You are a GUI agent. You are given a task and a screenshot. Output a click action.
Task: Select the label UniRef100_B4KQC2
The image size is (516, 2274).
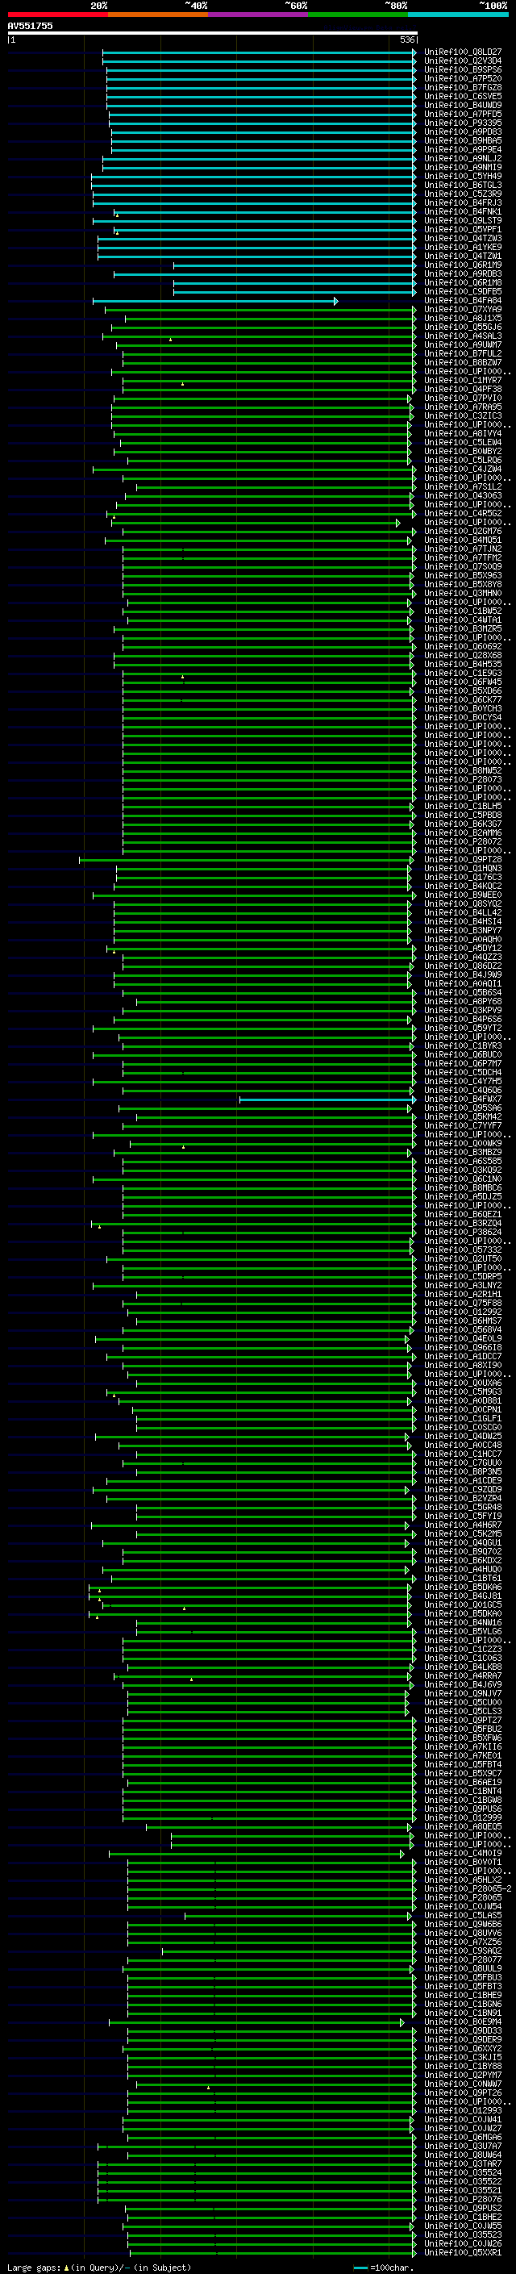click(x=463, y=887)
